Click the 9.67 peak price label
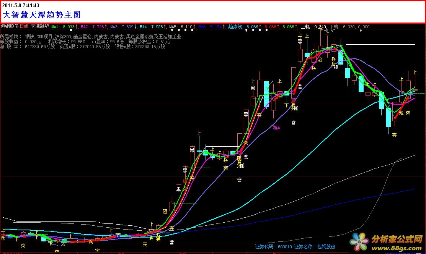Image resolution: width=426 pixels, height=254 pixels. point(330,31)
